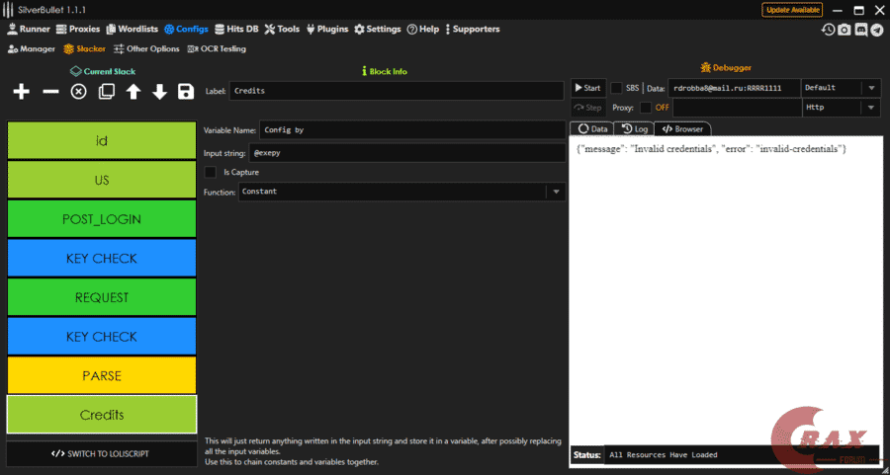Click the Invalid credentials response text
Viewport: 890px width, 475px height.
click(711, 148)
